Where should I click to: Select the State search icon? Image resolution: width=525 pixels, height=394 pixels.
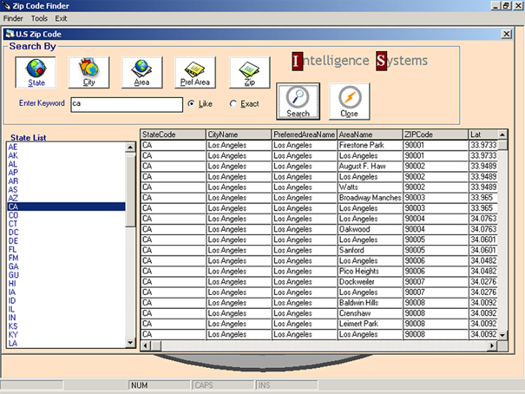coord(36,73)
